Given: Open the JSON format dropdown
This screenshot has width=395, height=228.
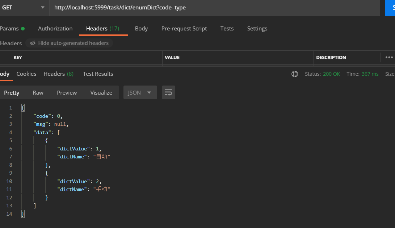Looking at the screenshot, I should click(x=140, y=92).
